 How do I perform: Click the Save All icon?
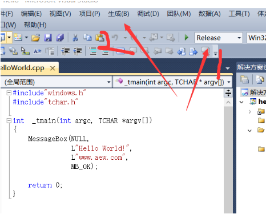click(x=60, y=38)
